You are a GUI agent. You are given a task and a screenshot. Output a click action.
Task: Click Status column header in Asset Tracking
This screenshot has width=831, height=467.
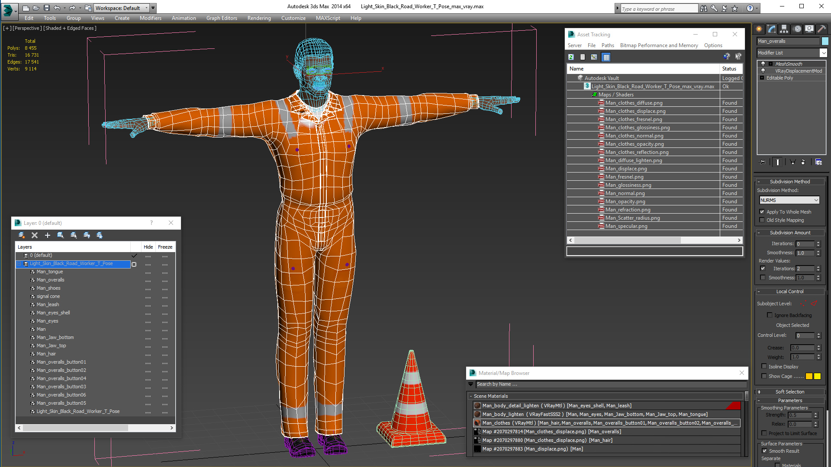tap(731, 69)
